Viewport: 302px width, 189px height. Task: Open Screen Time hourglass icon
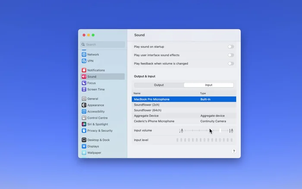click(x=84, y=89)
